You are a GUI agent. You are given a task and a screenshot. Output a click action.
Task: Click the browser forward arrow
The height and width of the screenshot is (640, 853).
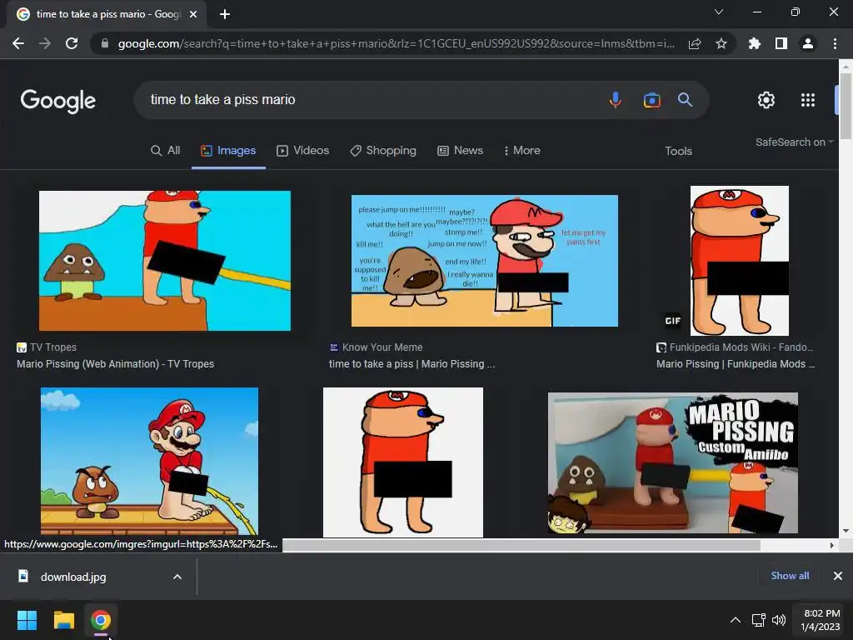[x=45, y=43]
